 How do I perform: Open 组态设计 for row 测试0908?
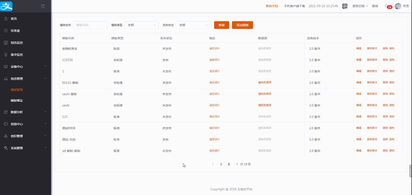(214, 128)
